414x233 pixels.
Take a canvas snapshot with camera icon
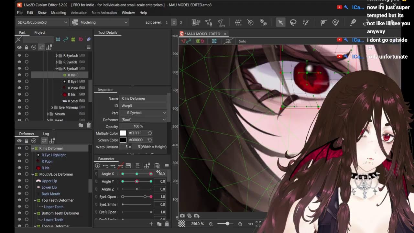[182, 216]
